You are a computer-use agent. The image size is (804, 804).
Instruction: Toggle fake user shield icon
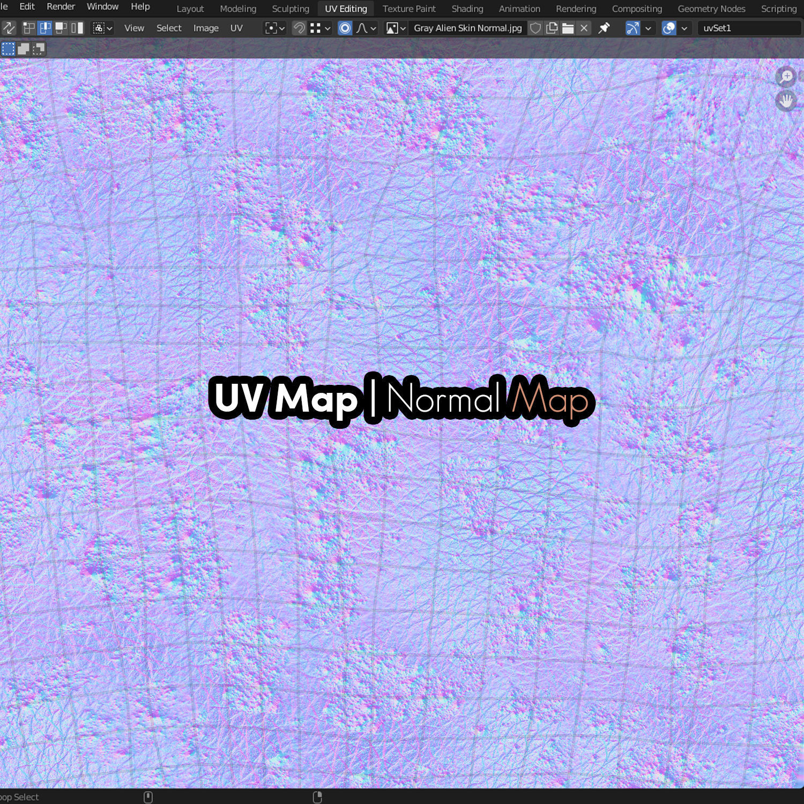click(535, 28)
